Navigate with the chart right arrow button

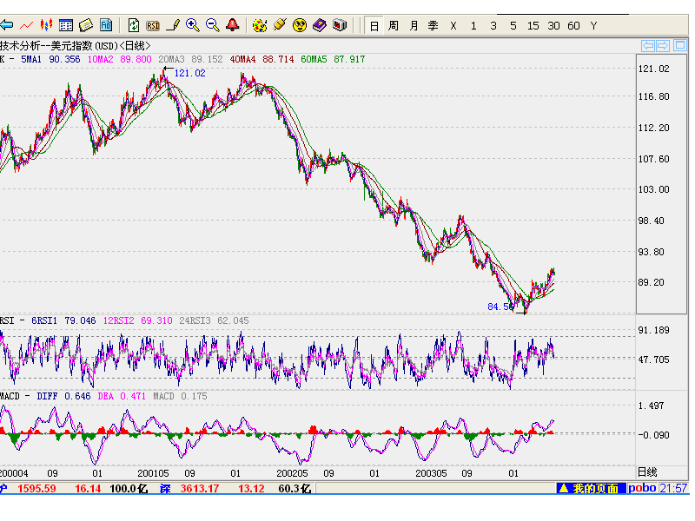[663, 45]
